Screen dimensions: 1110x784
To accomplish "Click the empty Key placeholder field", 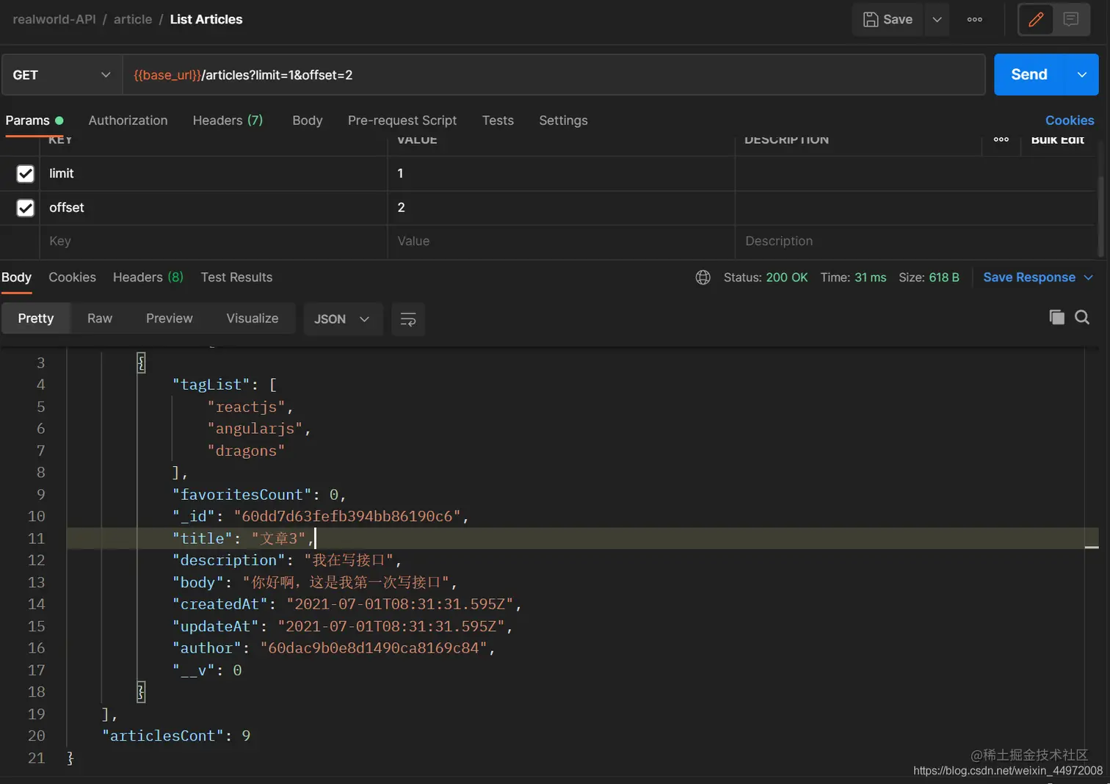I will coord(213,241).
